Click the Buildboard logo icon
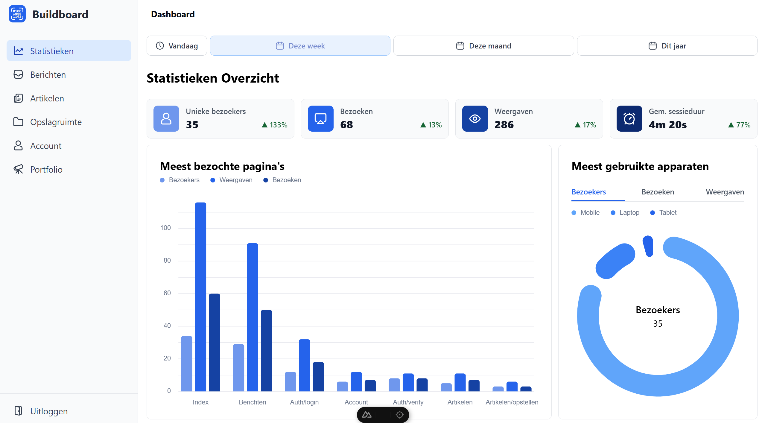The height and width of the screenshot is (423, 765). (17, 14)
